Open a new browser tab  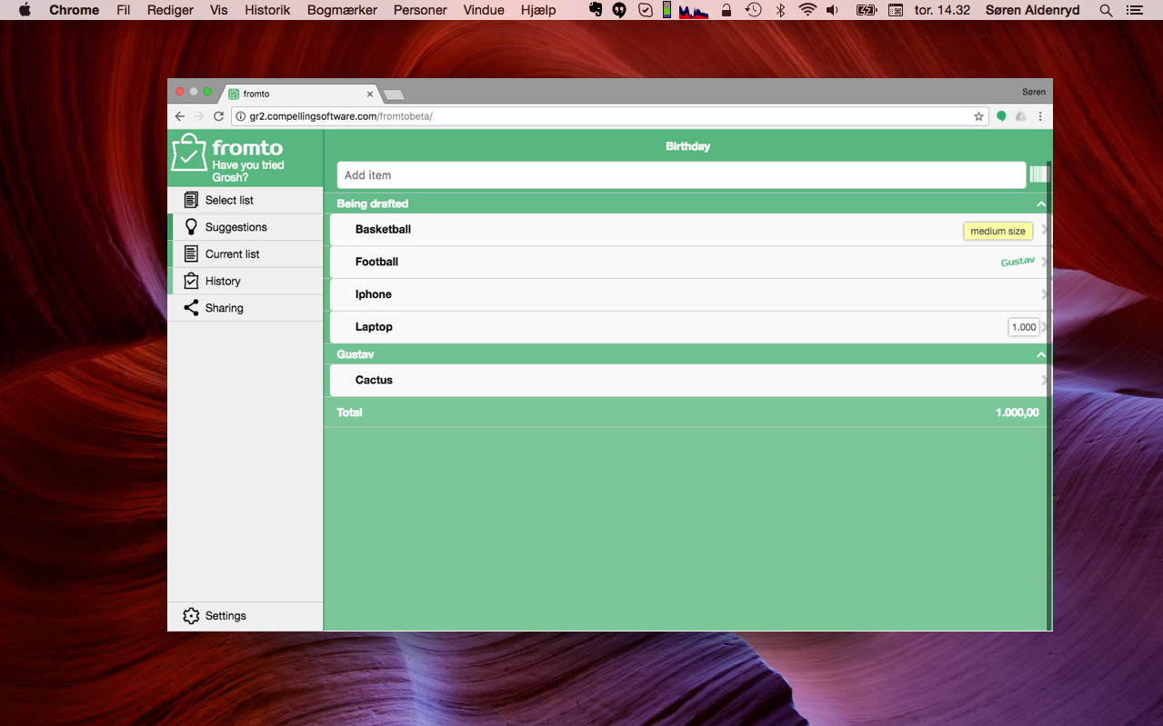(x=394, y=94)
